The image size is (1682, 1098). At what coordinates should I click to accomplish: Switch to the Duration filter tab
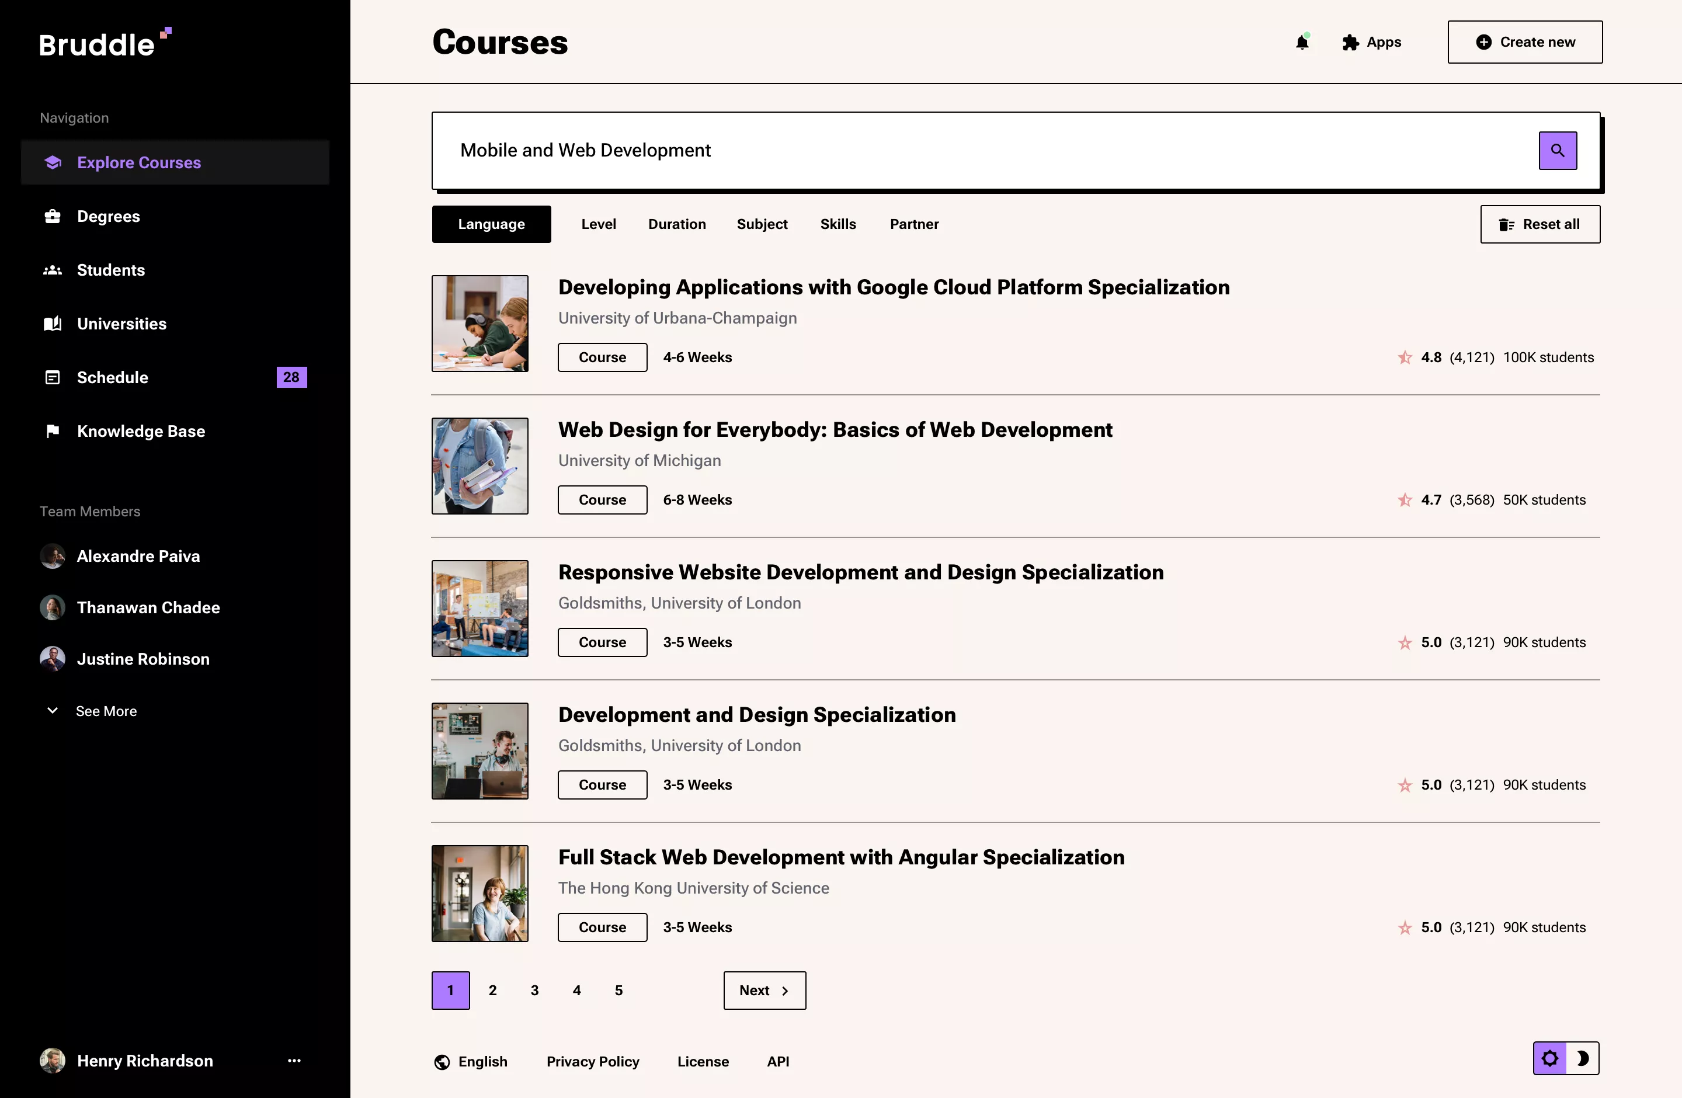(x=676, y=224)
